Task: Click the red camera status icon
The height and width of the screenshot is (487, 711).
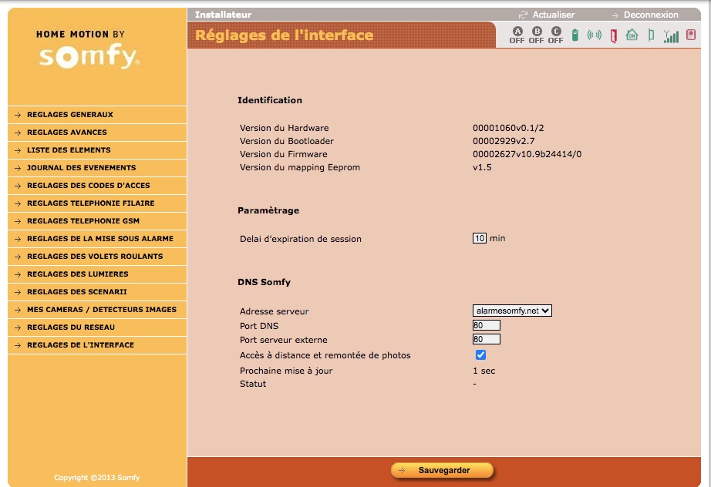Action: (x=691, y=35)
